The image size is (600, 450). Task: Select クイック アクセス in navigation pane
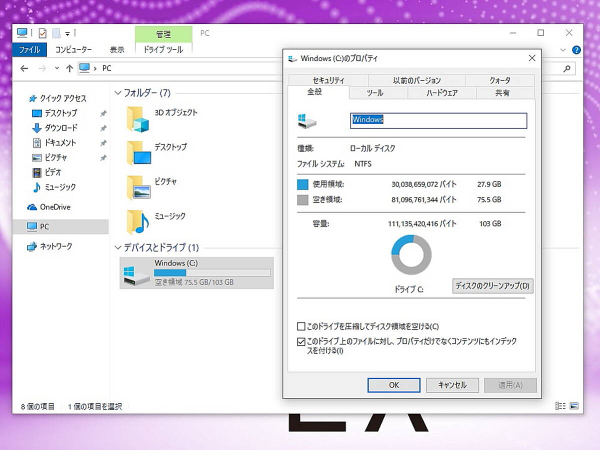58,98
